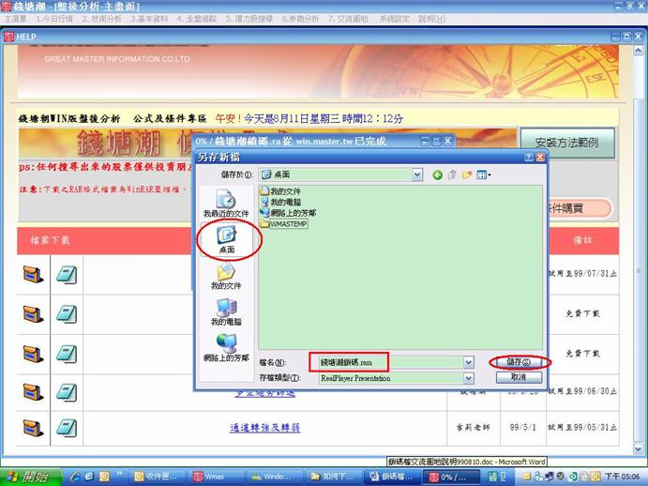The height and width of the screenshot is (486, 648).
Task: Open 我最近的文件 in the places bar
Action: [226, 203]
